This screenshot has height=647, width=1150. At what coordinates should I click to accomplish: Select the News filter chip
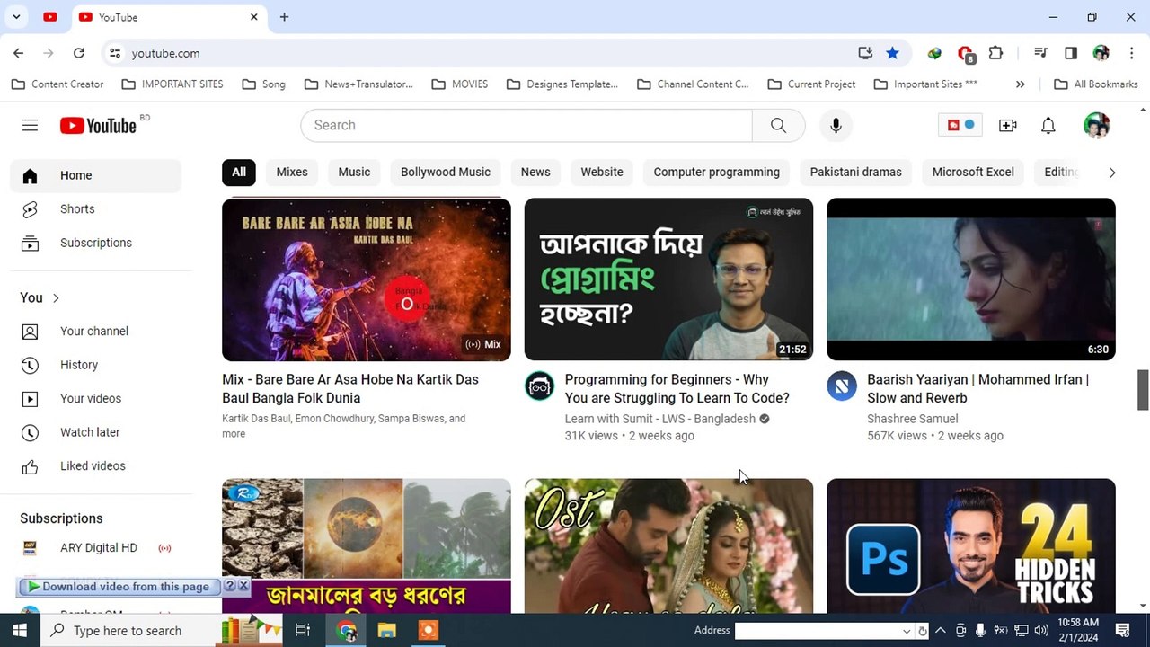coord(535,172)
